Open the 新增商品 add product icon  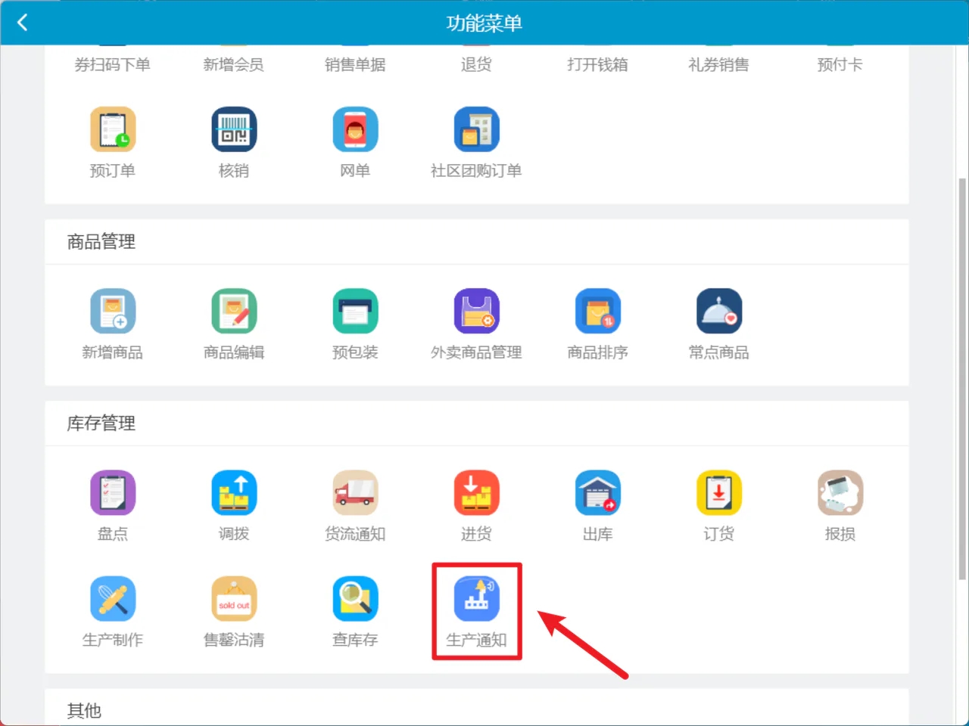point(113,311)
